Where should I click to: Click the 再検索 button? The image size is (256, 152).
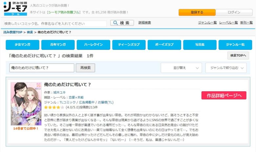coord(85,68)
